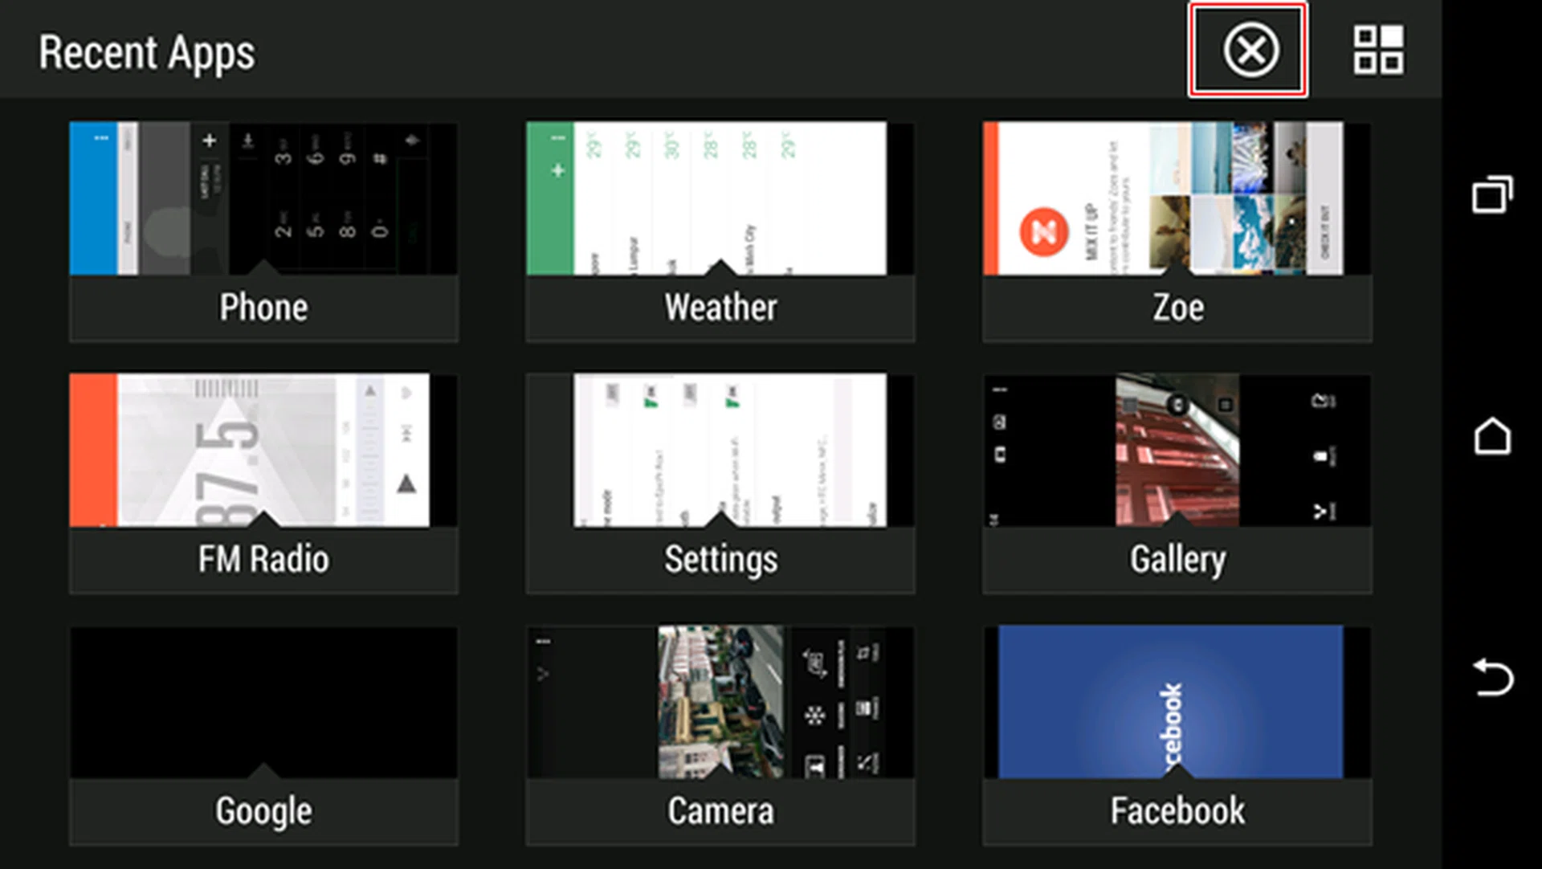Tap the Phone label

click(263, 308)
